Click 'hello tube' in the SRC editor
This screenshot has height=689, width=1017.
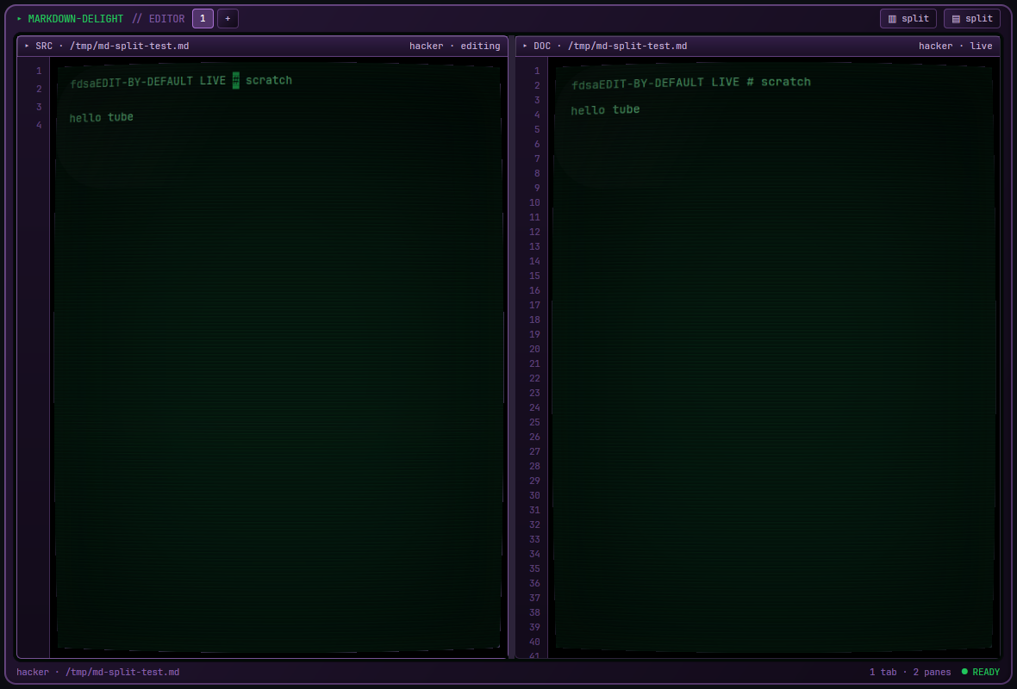tap(101, 117)
